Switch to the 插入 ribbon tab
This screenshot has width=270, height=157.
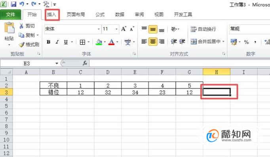pos(52,15)
